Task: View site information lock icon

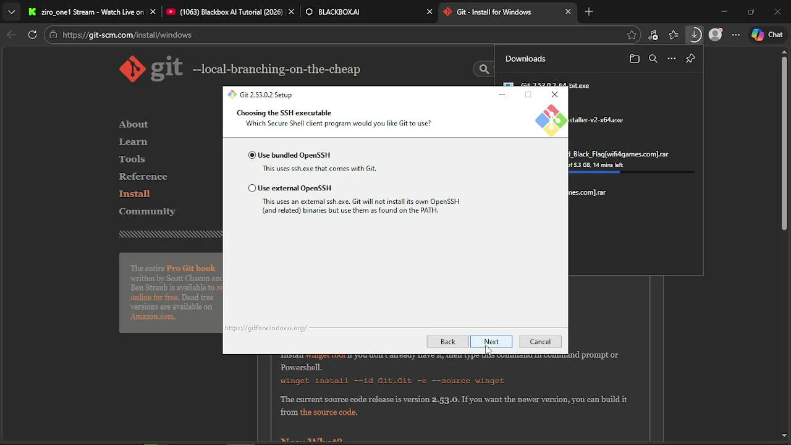Action: 54,35
